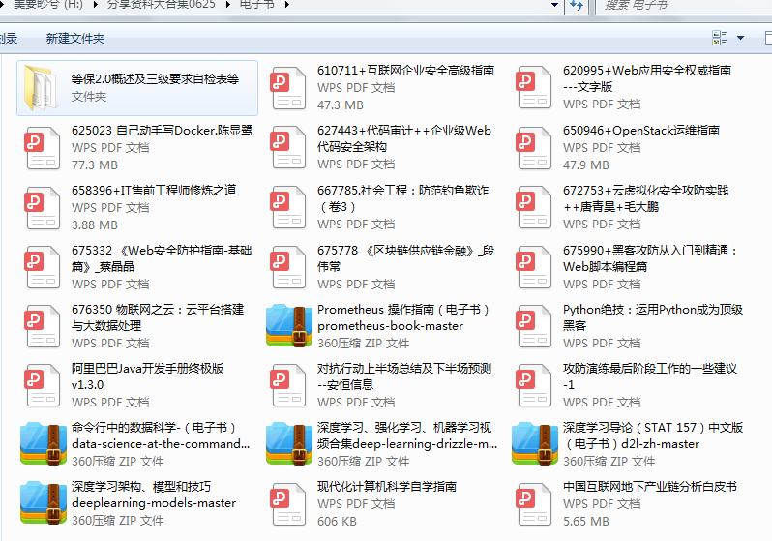Select ZIP icon of deep-learning-drizzle archive
Screen dimensions: 772x541
click(289, 443)
